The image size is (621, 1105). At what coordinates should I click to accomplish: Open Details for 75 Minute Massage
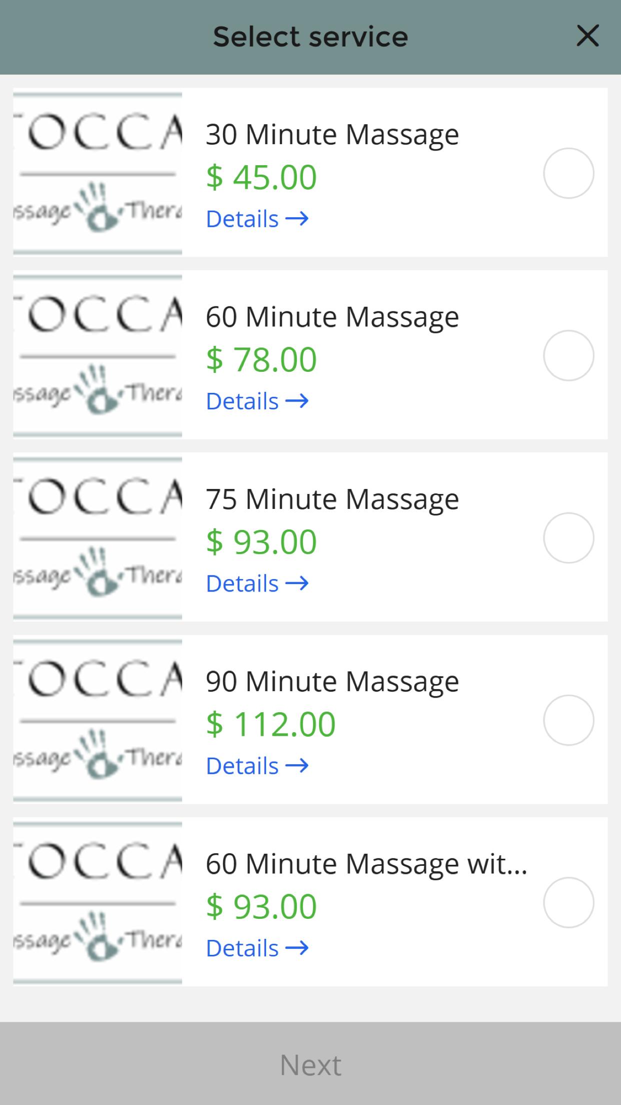click(x=257, y=584)
